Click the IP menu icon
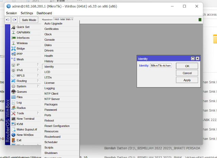 point(14,65)
